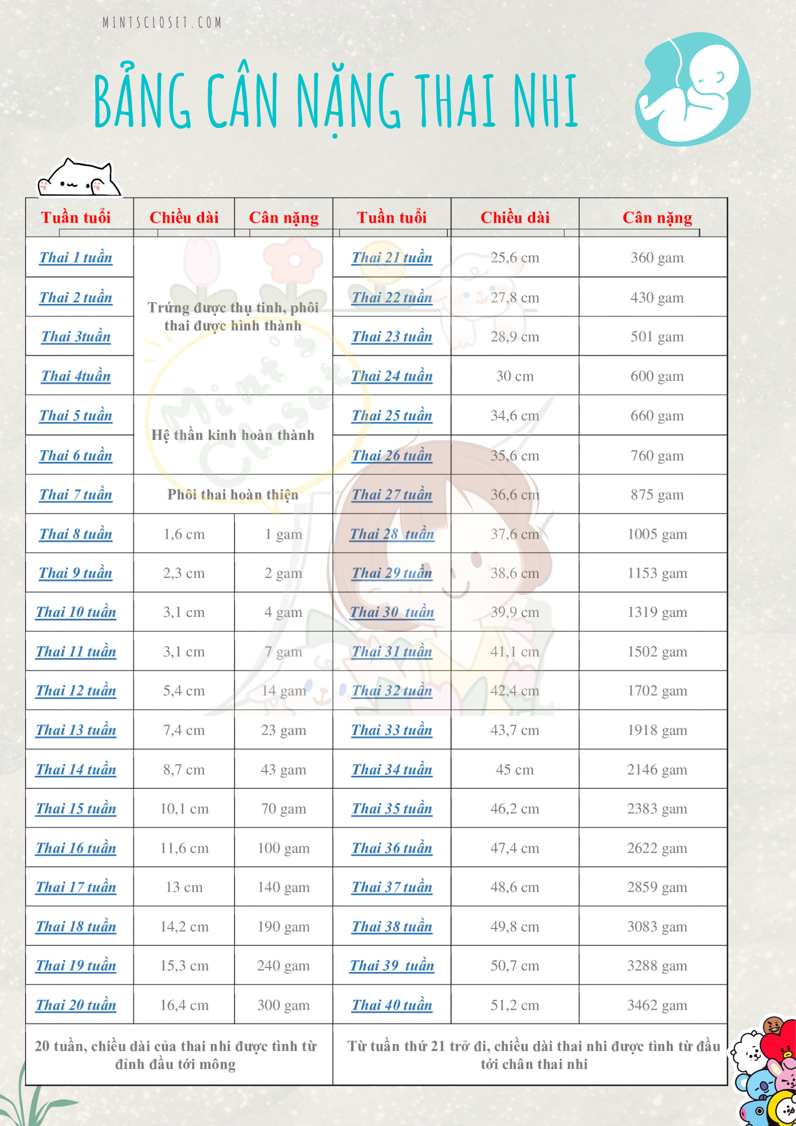796x1126 pixels.
Task: Click the Thai 32 tuần link
Action: [x=392, y=691]
